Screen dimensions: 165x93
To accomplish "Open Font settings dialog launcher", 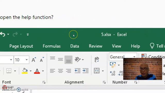I will 44,82.
